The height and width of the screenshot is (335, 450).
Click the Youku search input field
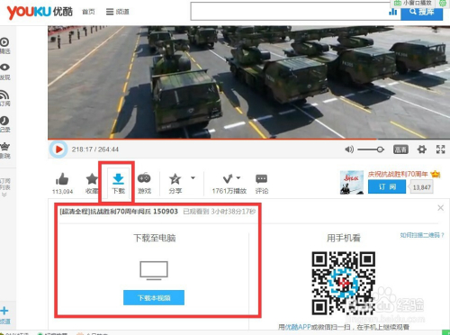click(x=290, y=12)
